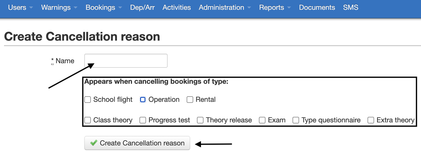Check the Operation booking type
The width and height of the screenshot is (421, 157).
pyautogui.click(x=143, y=100)
